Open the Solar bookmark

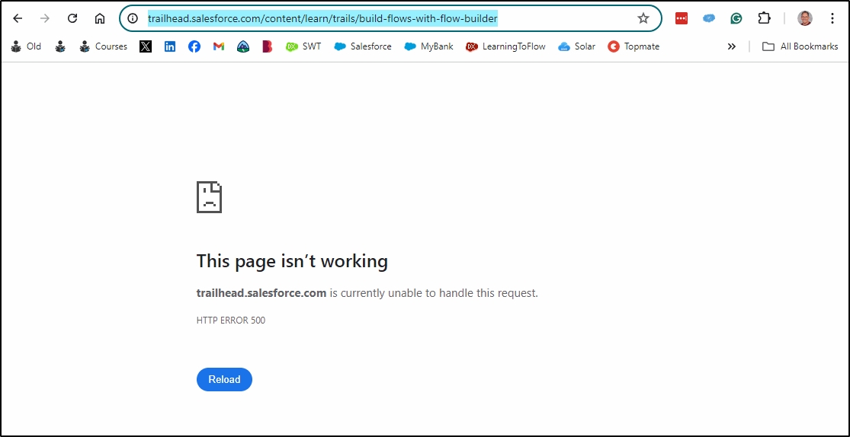[577, 46]
